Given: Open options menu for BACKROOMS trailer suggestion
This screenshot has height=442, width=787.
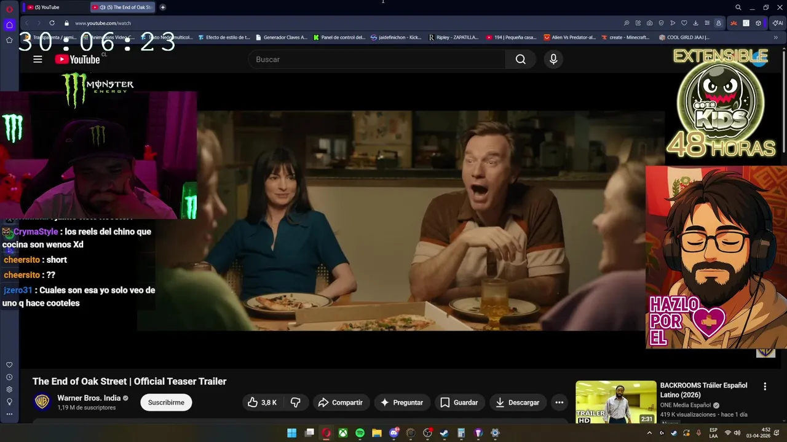Looking at the screenshot, I should click(765, 387).
